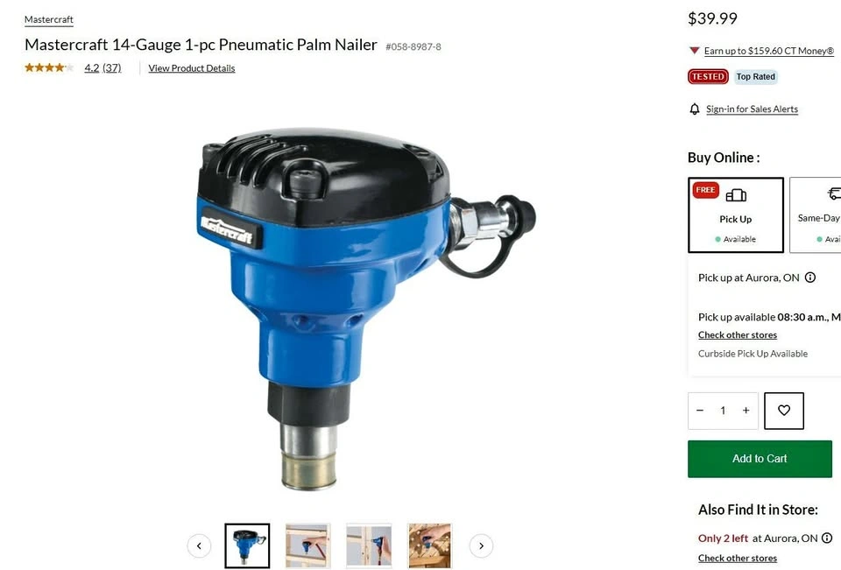The height and width of the screenshot is (570, 841).
Task: Select the free Pick Up option
Action: click(735, 215)
